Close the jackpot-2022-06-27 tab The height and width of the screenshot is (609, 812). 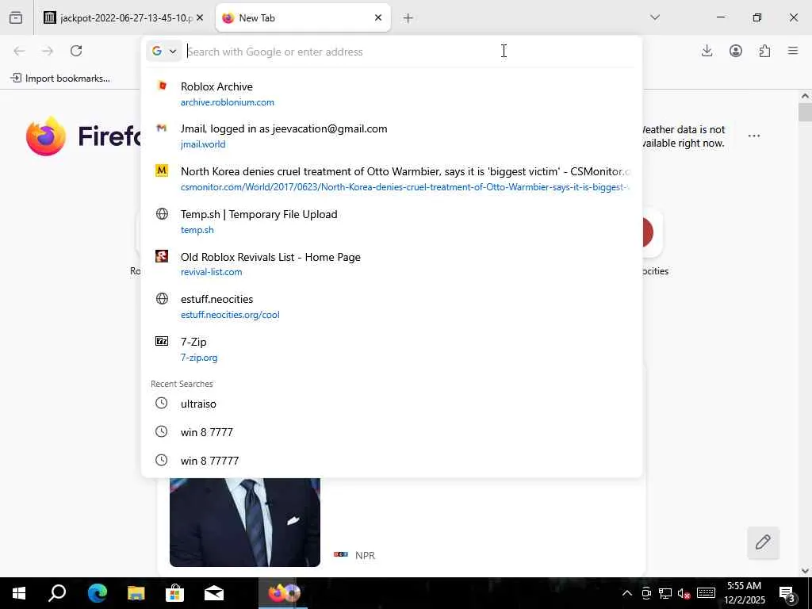200,17
